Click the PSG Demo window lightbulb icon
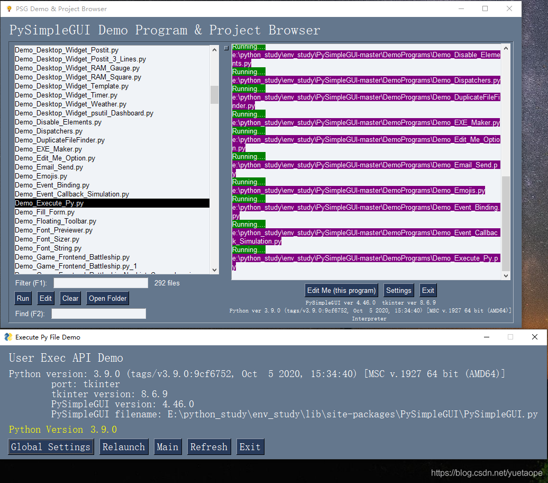Viewport: 548px width, 483px height. [9, 9]
